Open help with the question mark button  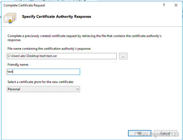(x=164, y=5)
